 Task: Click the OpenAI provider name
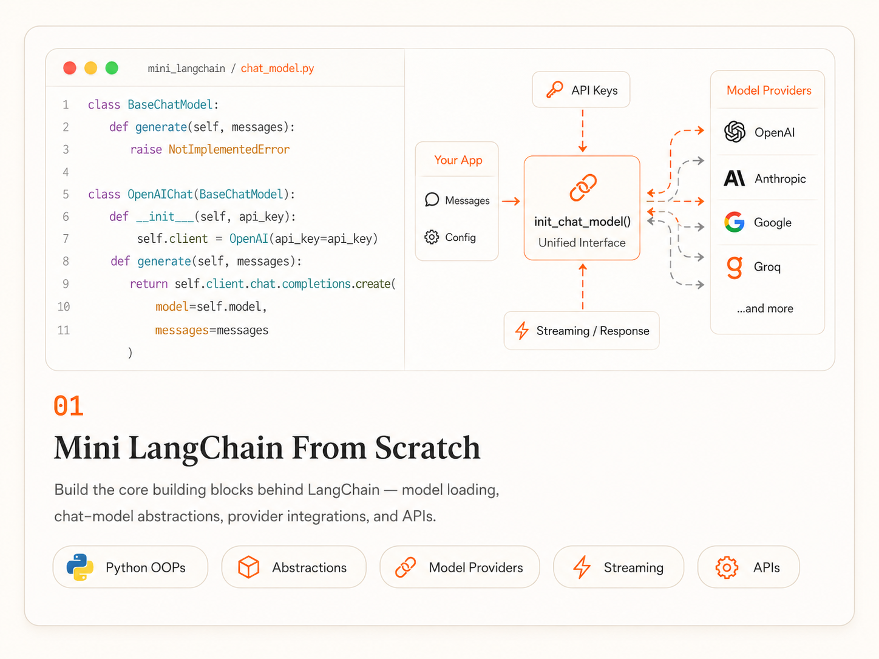coord(774,132)
